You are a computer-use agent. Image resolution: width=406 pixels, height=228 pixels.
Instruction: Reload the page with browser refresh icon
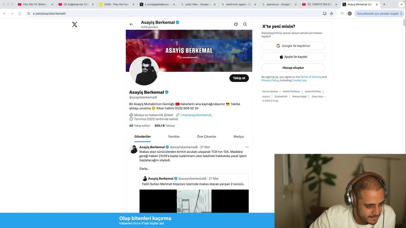coord(20,14)
